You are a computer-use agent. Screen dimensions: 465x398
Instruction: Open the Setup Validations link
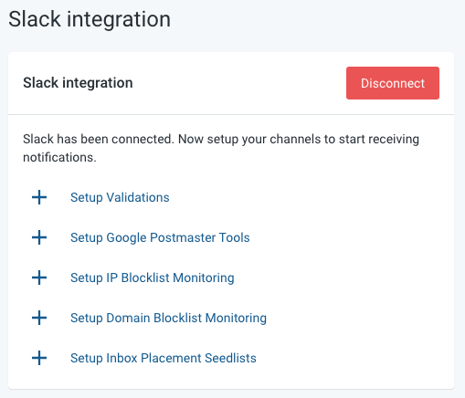(120, 198)
